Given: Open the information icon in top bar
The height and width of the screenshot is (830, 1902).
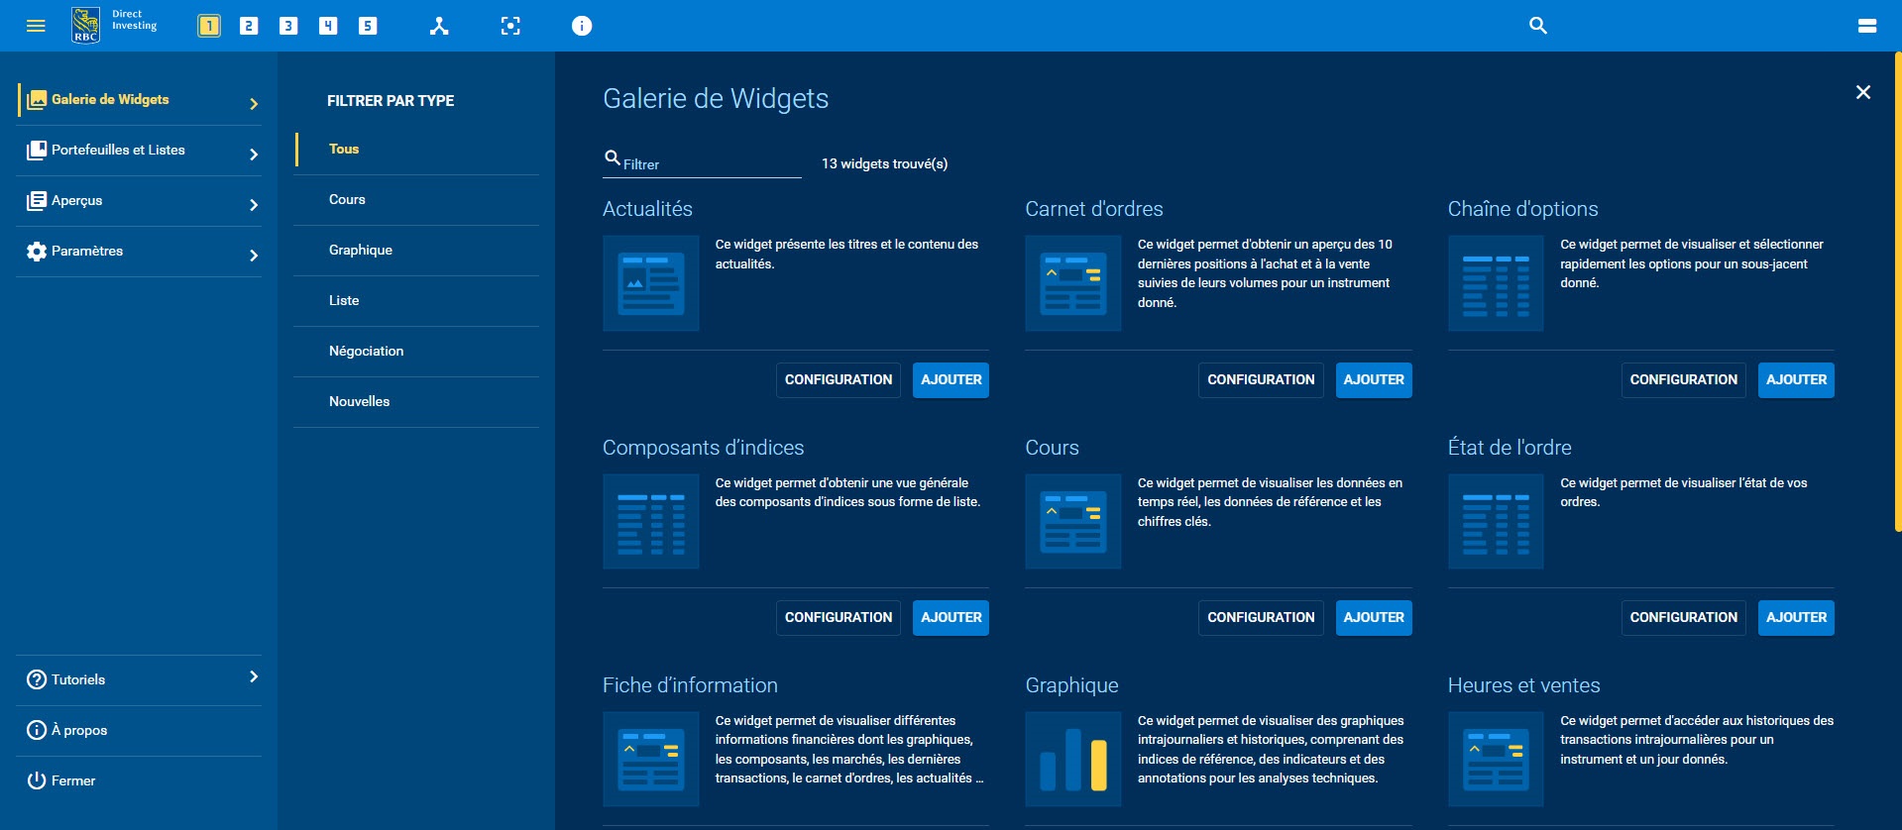Looking at the screenshot, I should pyautogui.click(x=582, y=26).
